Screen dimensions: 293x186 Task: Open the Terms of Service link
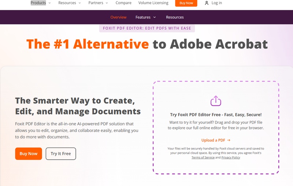[203, 157]
